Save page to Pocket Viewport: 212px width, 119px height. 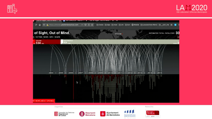(86, 25)
